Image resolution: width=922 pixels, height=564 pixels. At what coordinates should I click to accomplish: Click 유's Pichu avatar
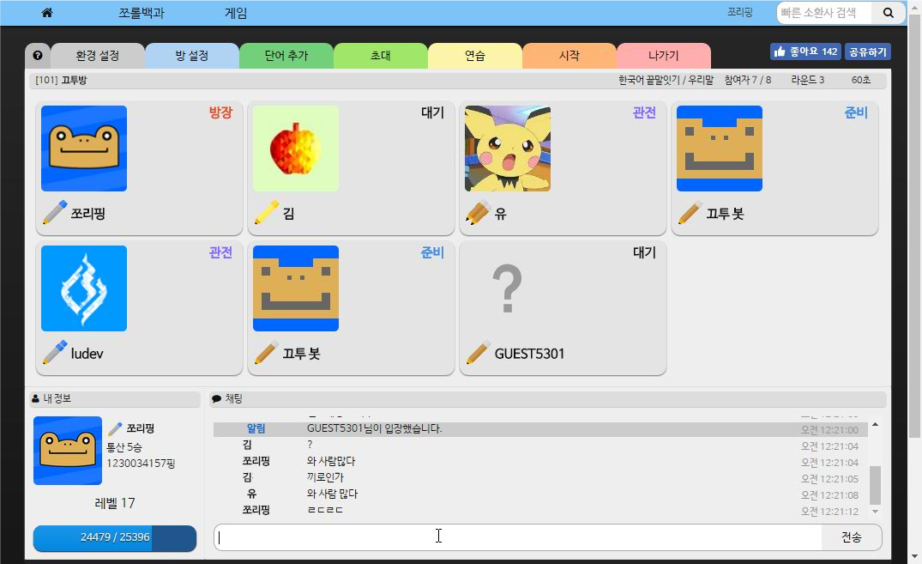point(508,149)
